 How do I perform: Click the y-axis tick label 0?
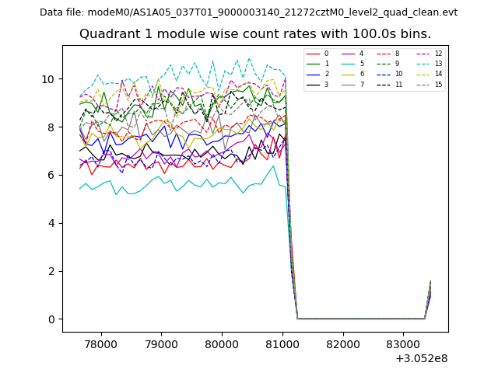tap(51, 319)
